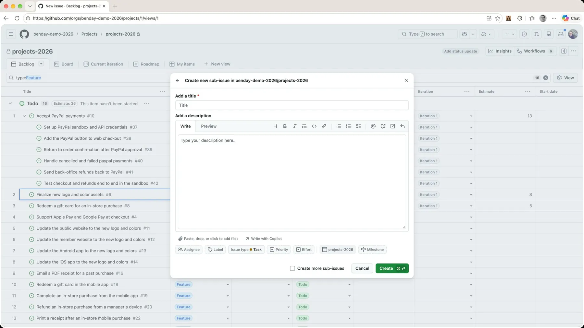Collapse the Todo group

[x=10, y=103]
